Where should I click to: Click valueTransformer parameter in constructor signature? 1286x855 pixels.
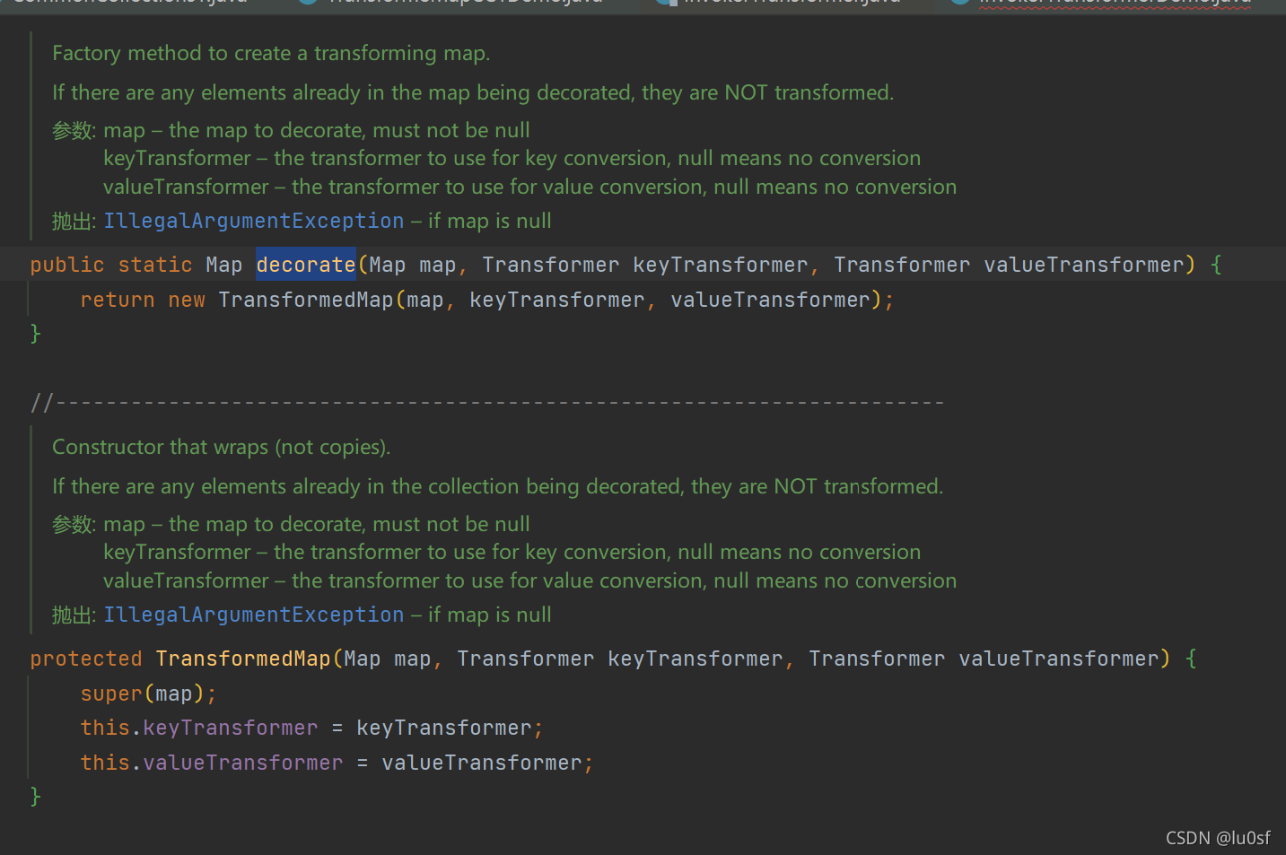click(x=1059, y=659)
